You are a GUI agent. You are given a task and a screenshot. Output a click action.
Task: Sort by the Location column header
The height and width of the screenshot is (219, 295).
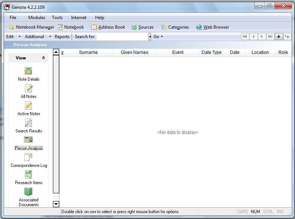[260, 52]
